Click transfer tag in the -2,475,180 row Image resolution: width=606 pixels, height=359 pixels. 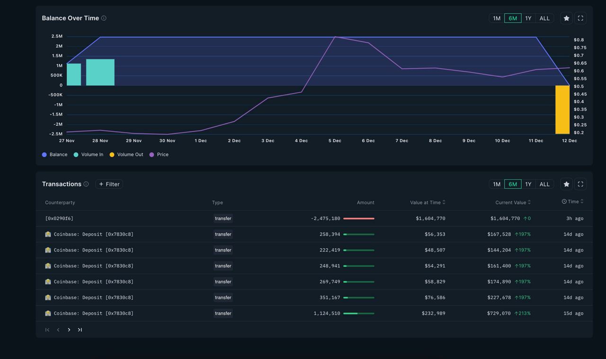223,219
